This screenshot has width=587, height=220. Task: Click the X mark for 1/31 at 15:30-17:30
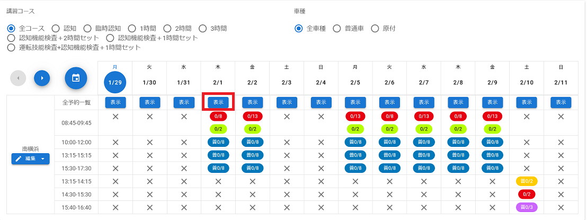pyautogui.click(x=184, y=168)
